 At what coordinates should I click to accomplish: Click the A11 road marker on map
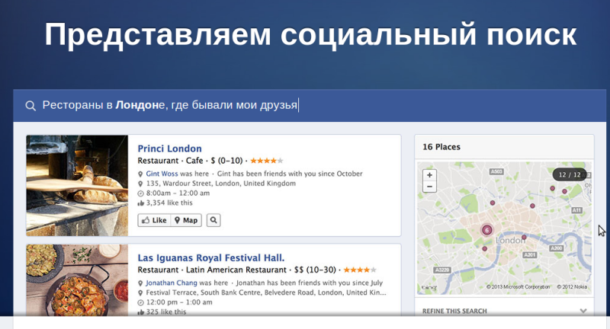576,210
